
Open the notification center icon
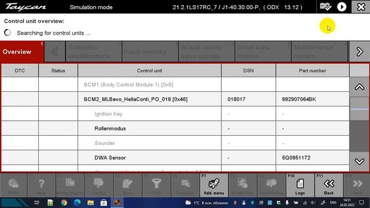pyautogui.click(x=361, y=203)
